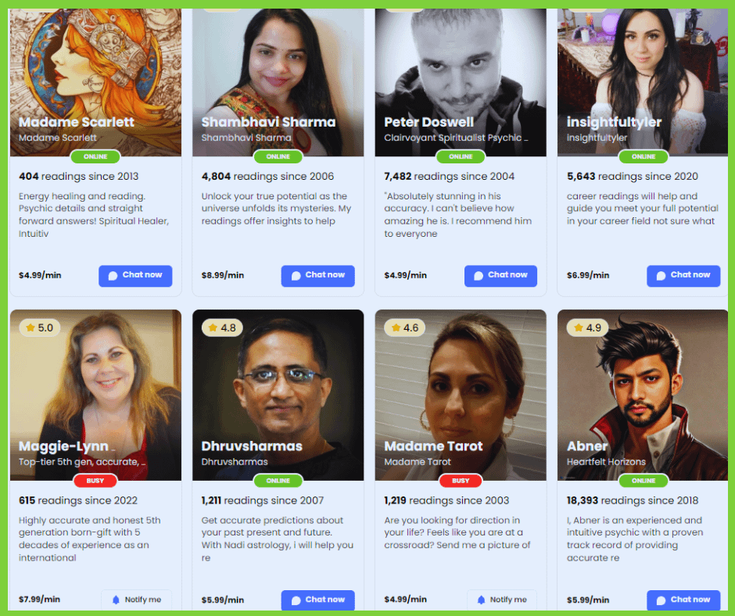Viewport: 735px width, 616px height.
Task: Click Notify me bell for Maggie-Lynn
Action: pyautogui.click(x=136, y=600)
